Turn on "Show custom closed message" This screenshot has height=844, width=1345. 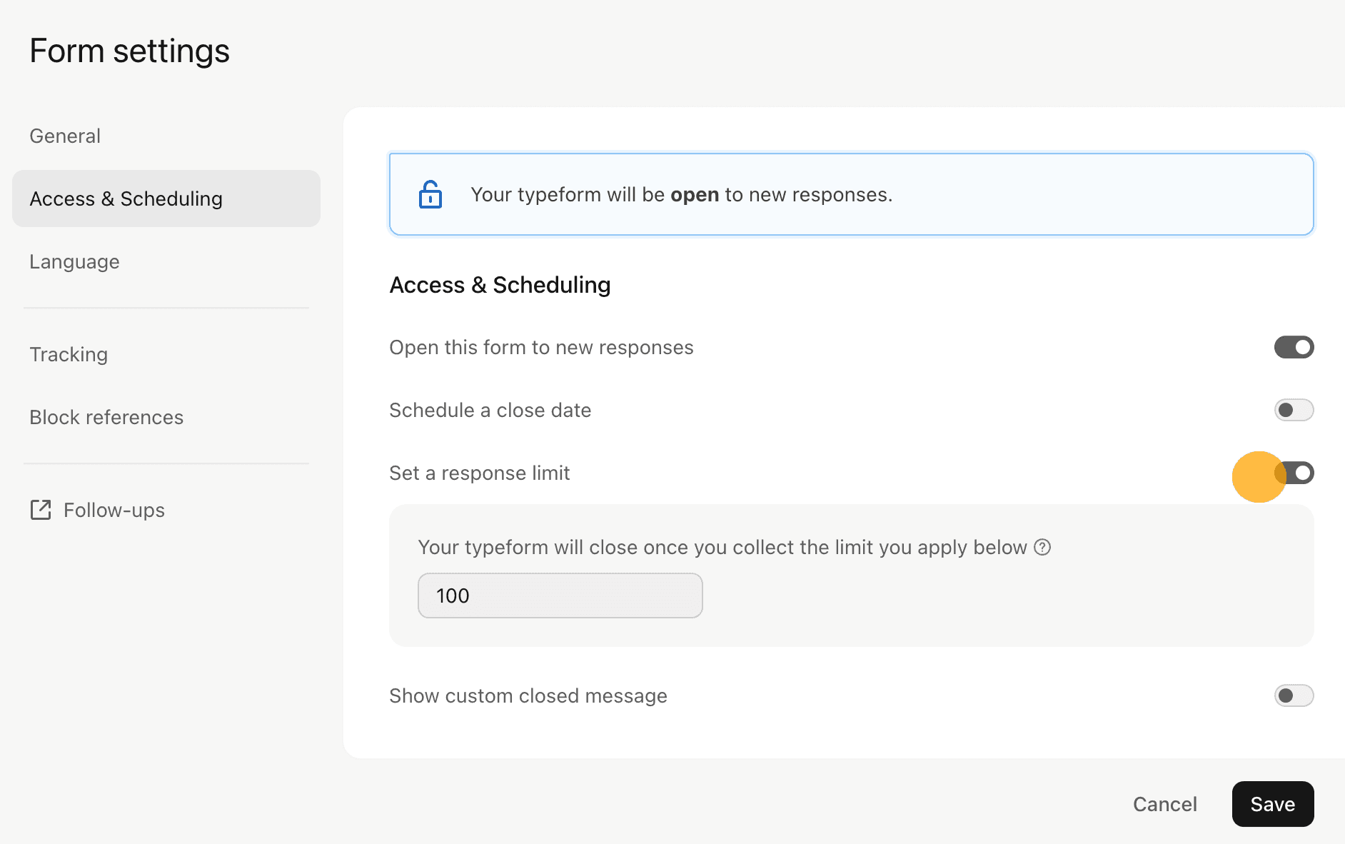click(x=1294, y=695)
